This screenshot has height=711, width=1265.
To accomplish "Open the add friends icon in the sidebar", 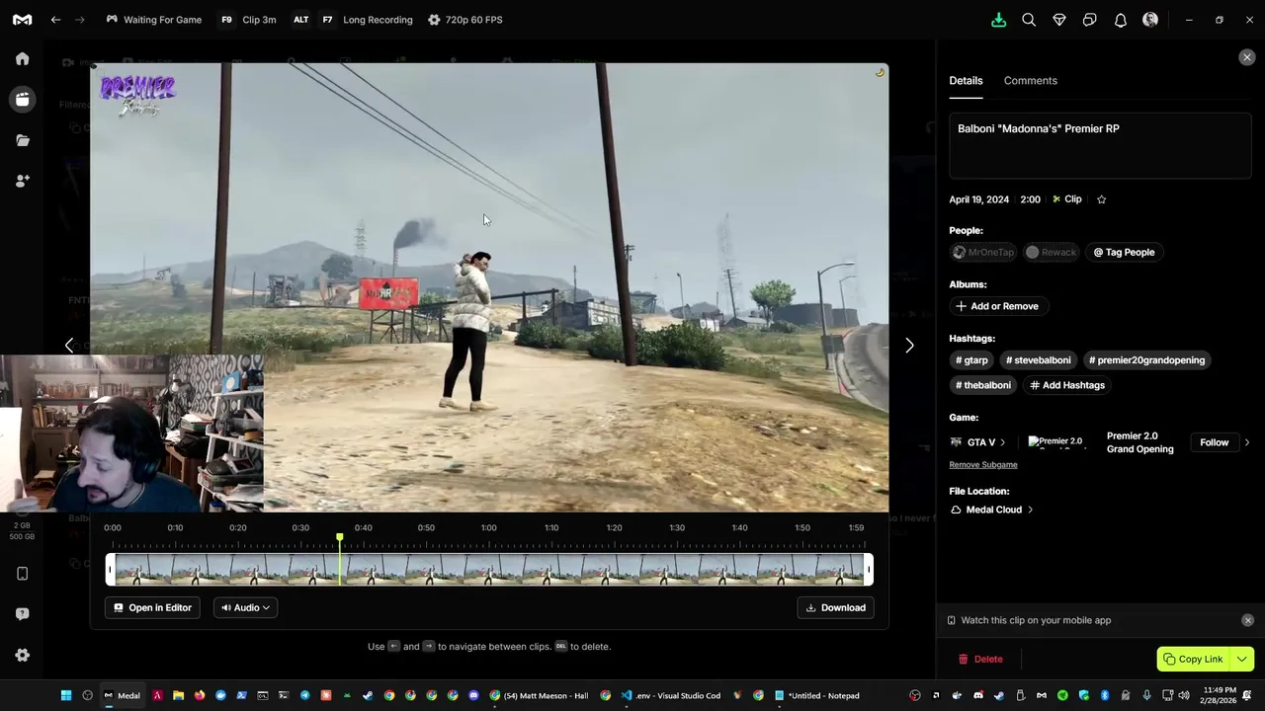I will [22, 181].
